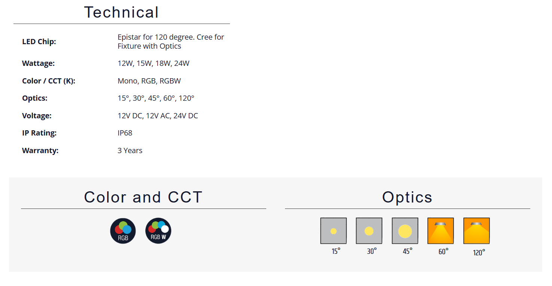Click the Wattage label

coord(38,64)
